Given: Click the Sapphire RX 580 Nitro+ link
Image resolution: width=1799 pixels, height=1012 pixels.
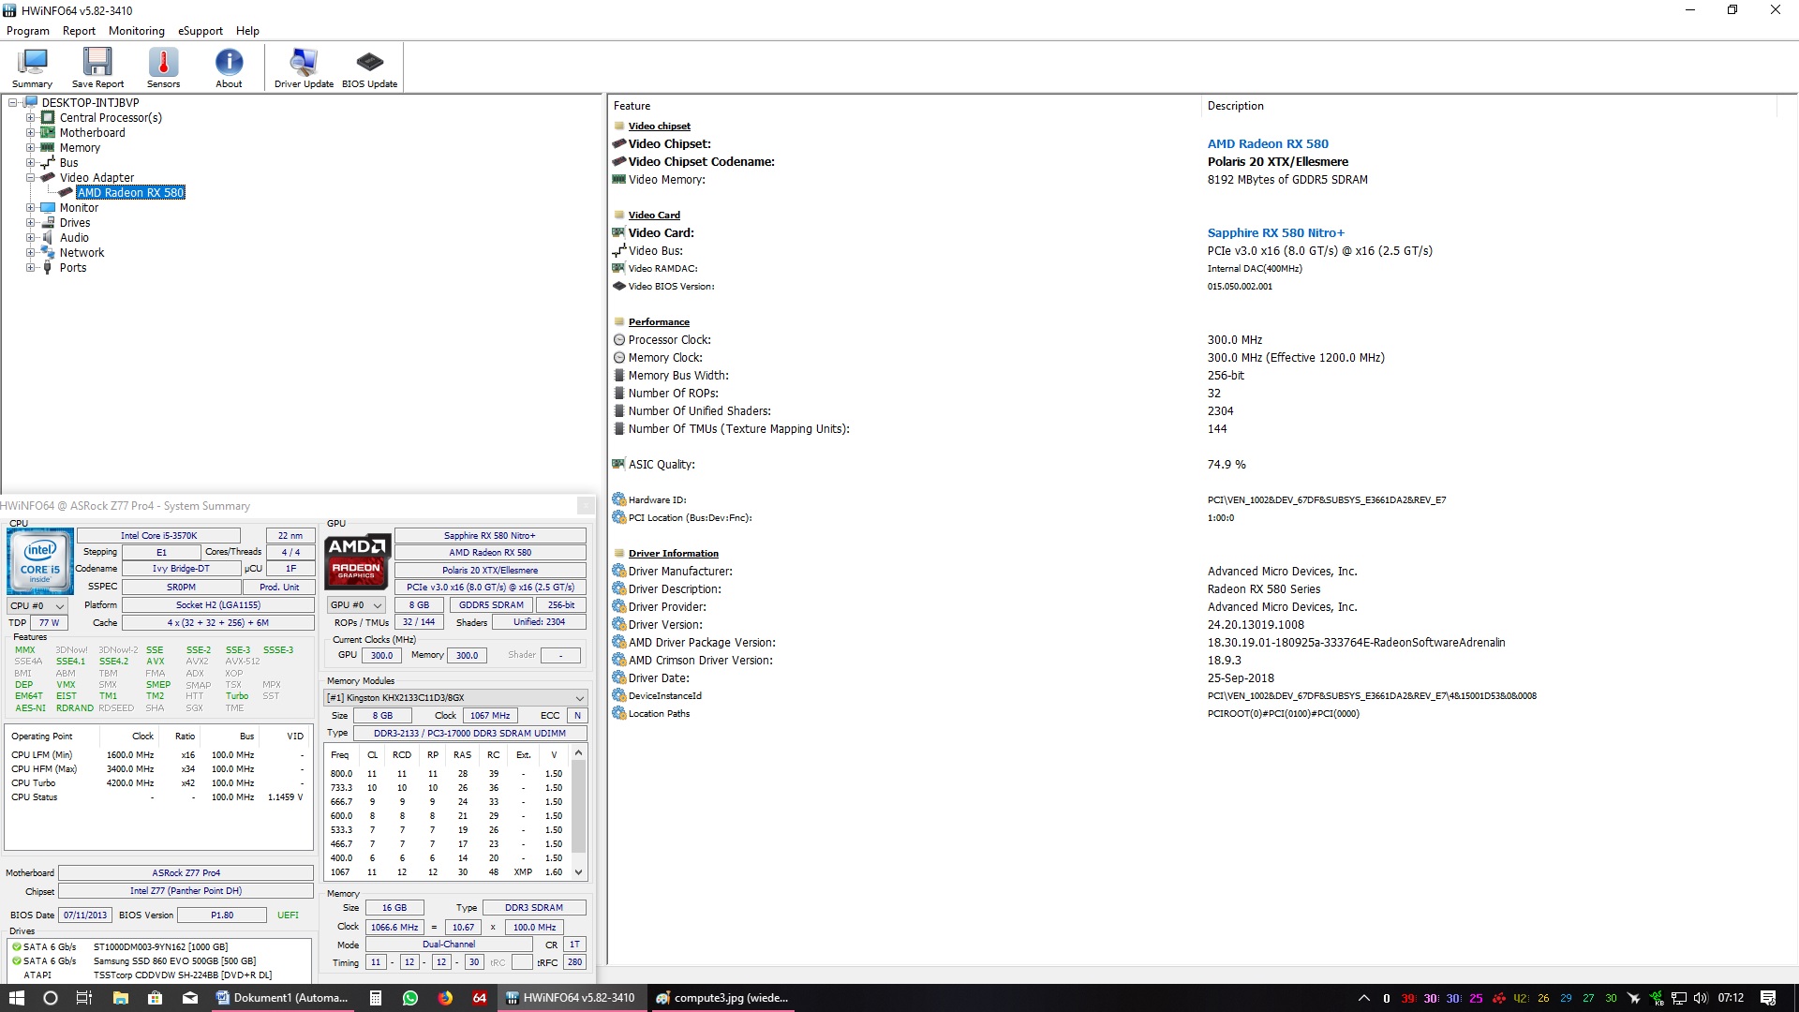Looking at the screenshot, I should tap(1275, 233).
